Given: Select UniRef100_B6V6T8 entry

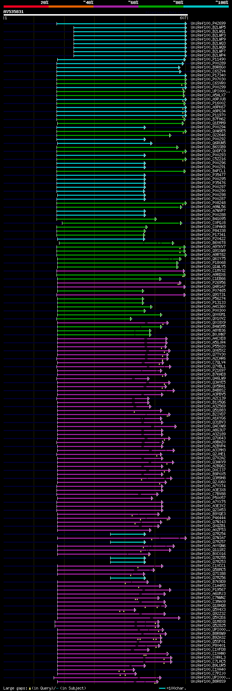Looking at the screenshot, I should [x=208, y=243].
